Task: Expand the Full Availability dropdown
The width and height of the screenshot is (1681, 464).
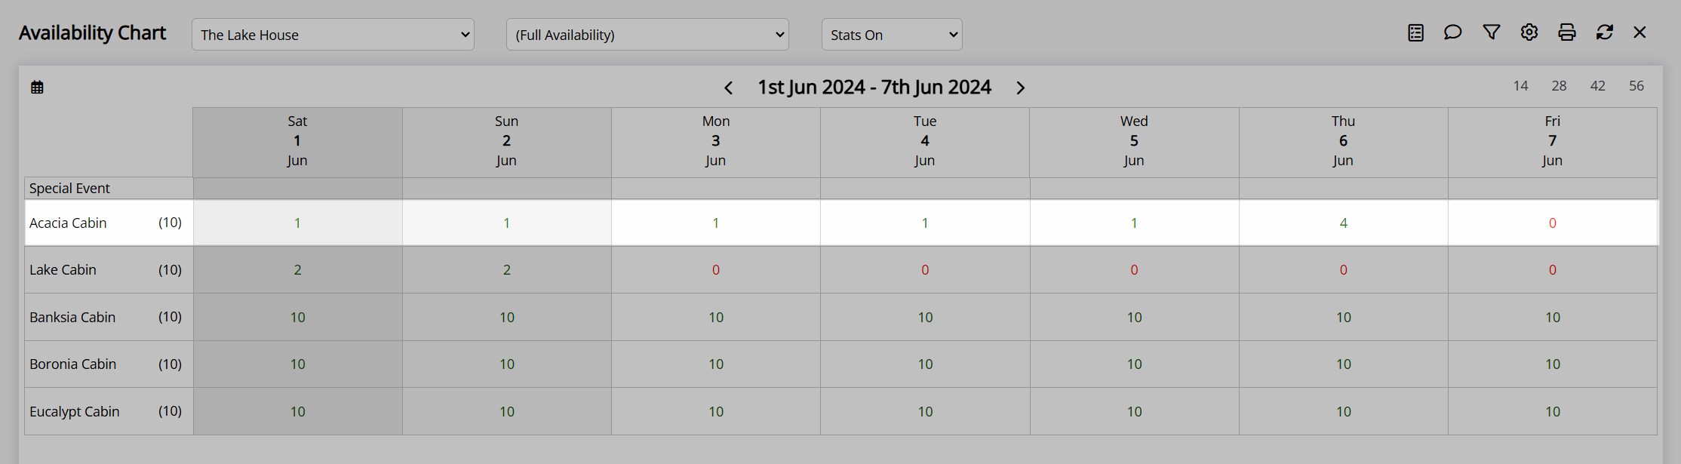Action: click(x=647, y=35)
